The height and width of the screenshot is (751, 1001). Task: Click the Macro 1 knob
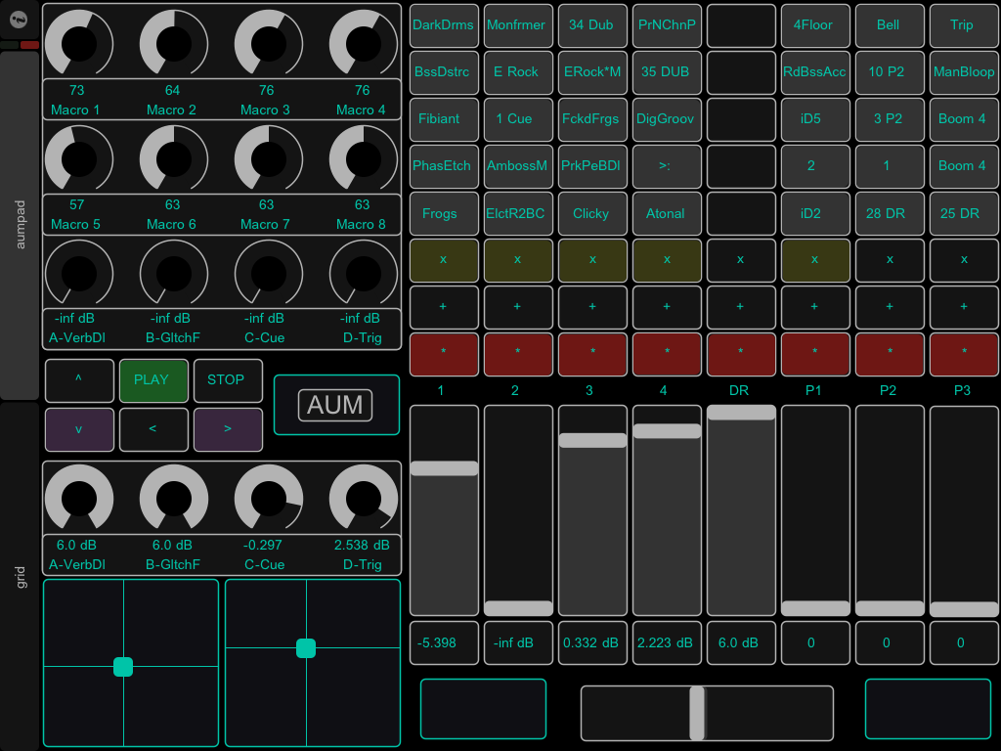pyautogui.click(x=79, y=43)
